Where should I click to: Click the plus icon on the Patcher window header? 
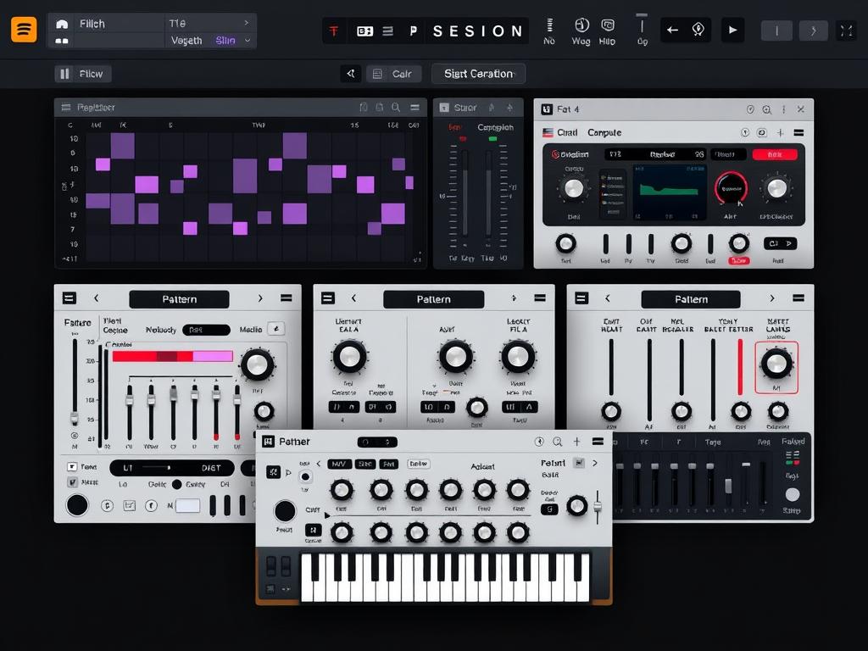576,442
